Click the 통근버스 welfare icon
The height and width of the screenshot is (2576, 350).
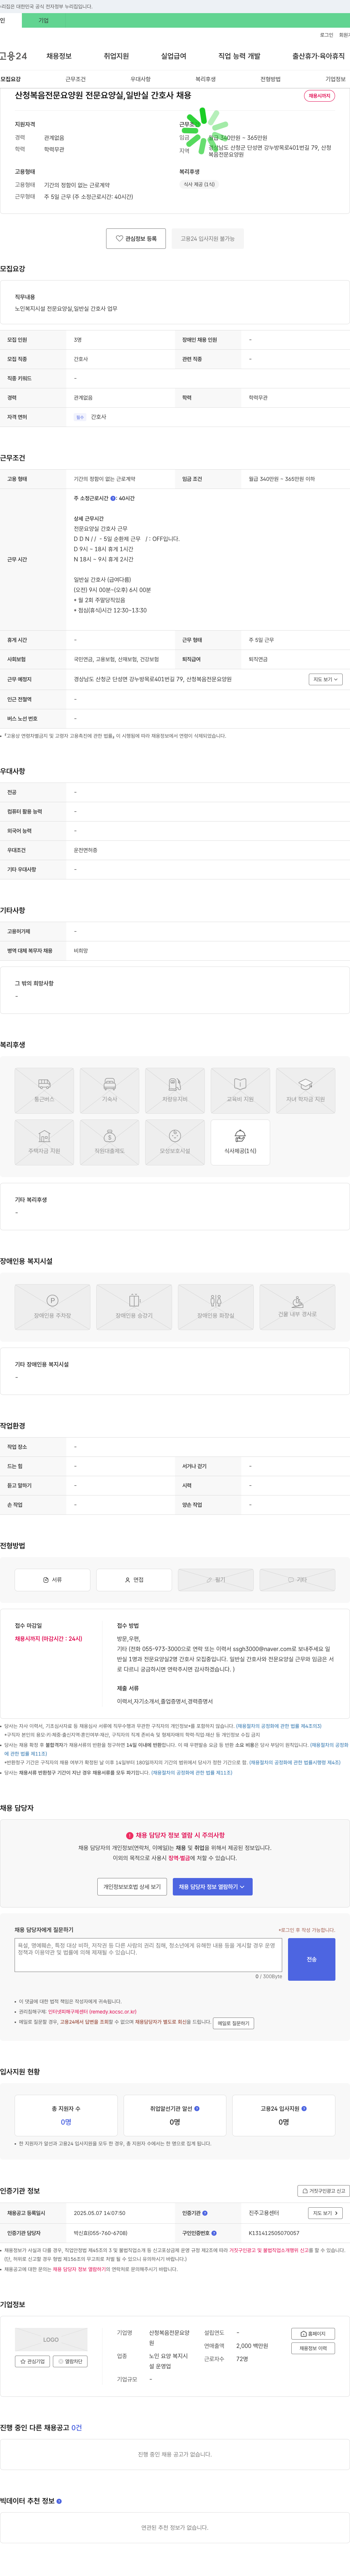(44, 1091)
